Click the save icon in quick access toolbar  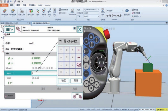(x=8, y=2)
